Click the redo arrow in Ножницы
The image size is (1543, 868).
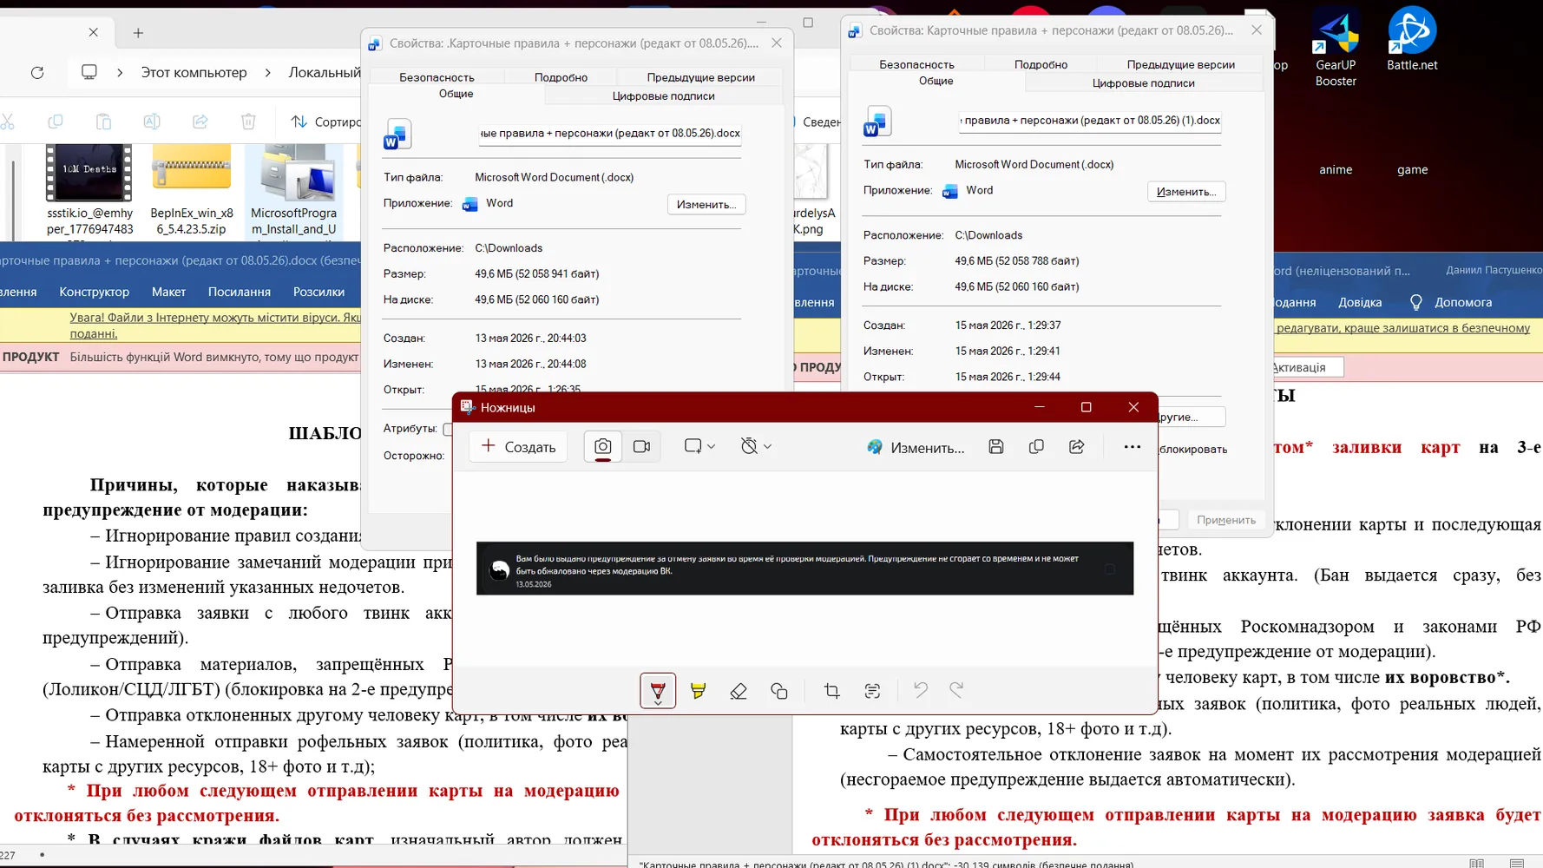click(956, 690)
